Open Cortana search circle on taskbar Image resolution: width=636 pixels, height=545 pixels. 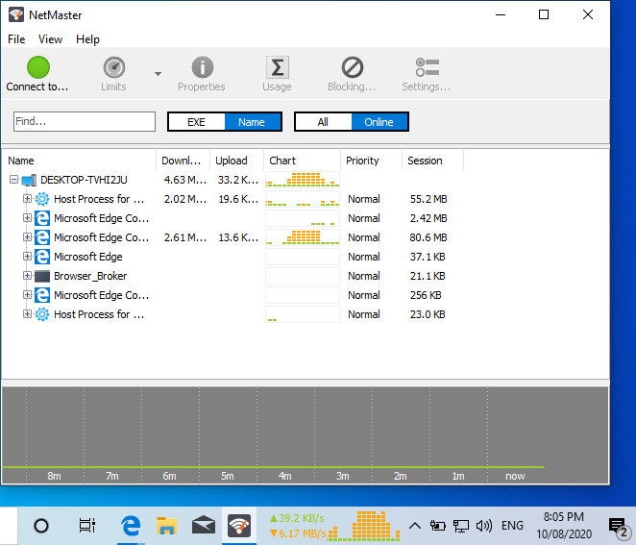41,526
